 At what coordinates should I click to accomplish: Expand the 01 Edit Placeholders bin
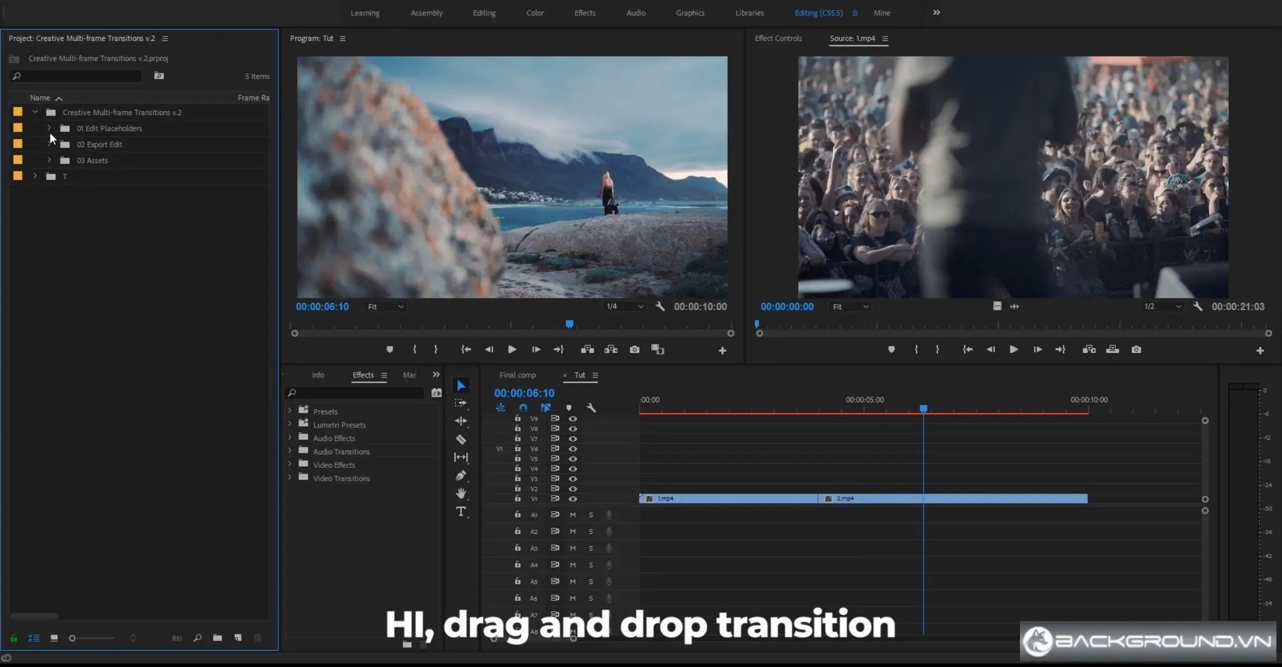tap(49, 128)
